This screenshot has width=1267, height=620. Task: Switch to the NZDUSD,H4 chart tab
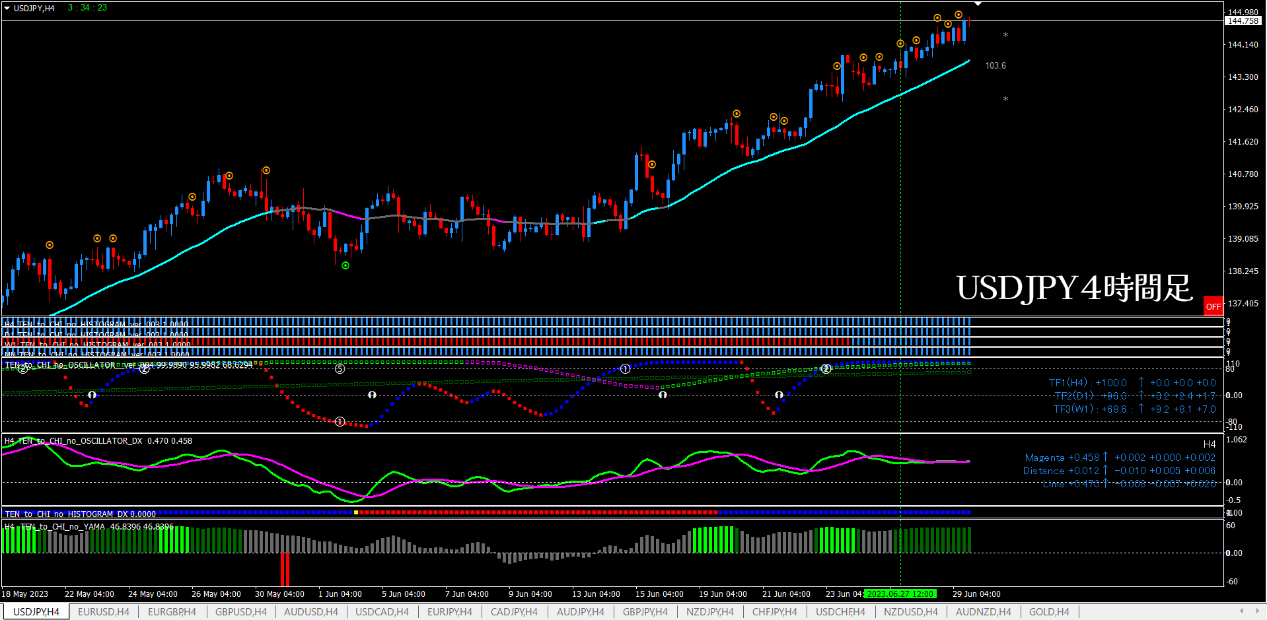point(911,612)
